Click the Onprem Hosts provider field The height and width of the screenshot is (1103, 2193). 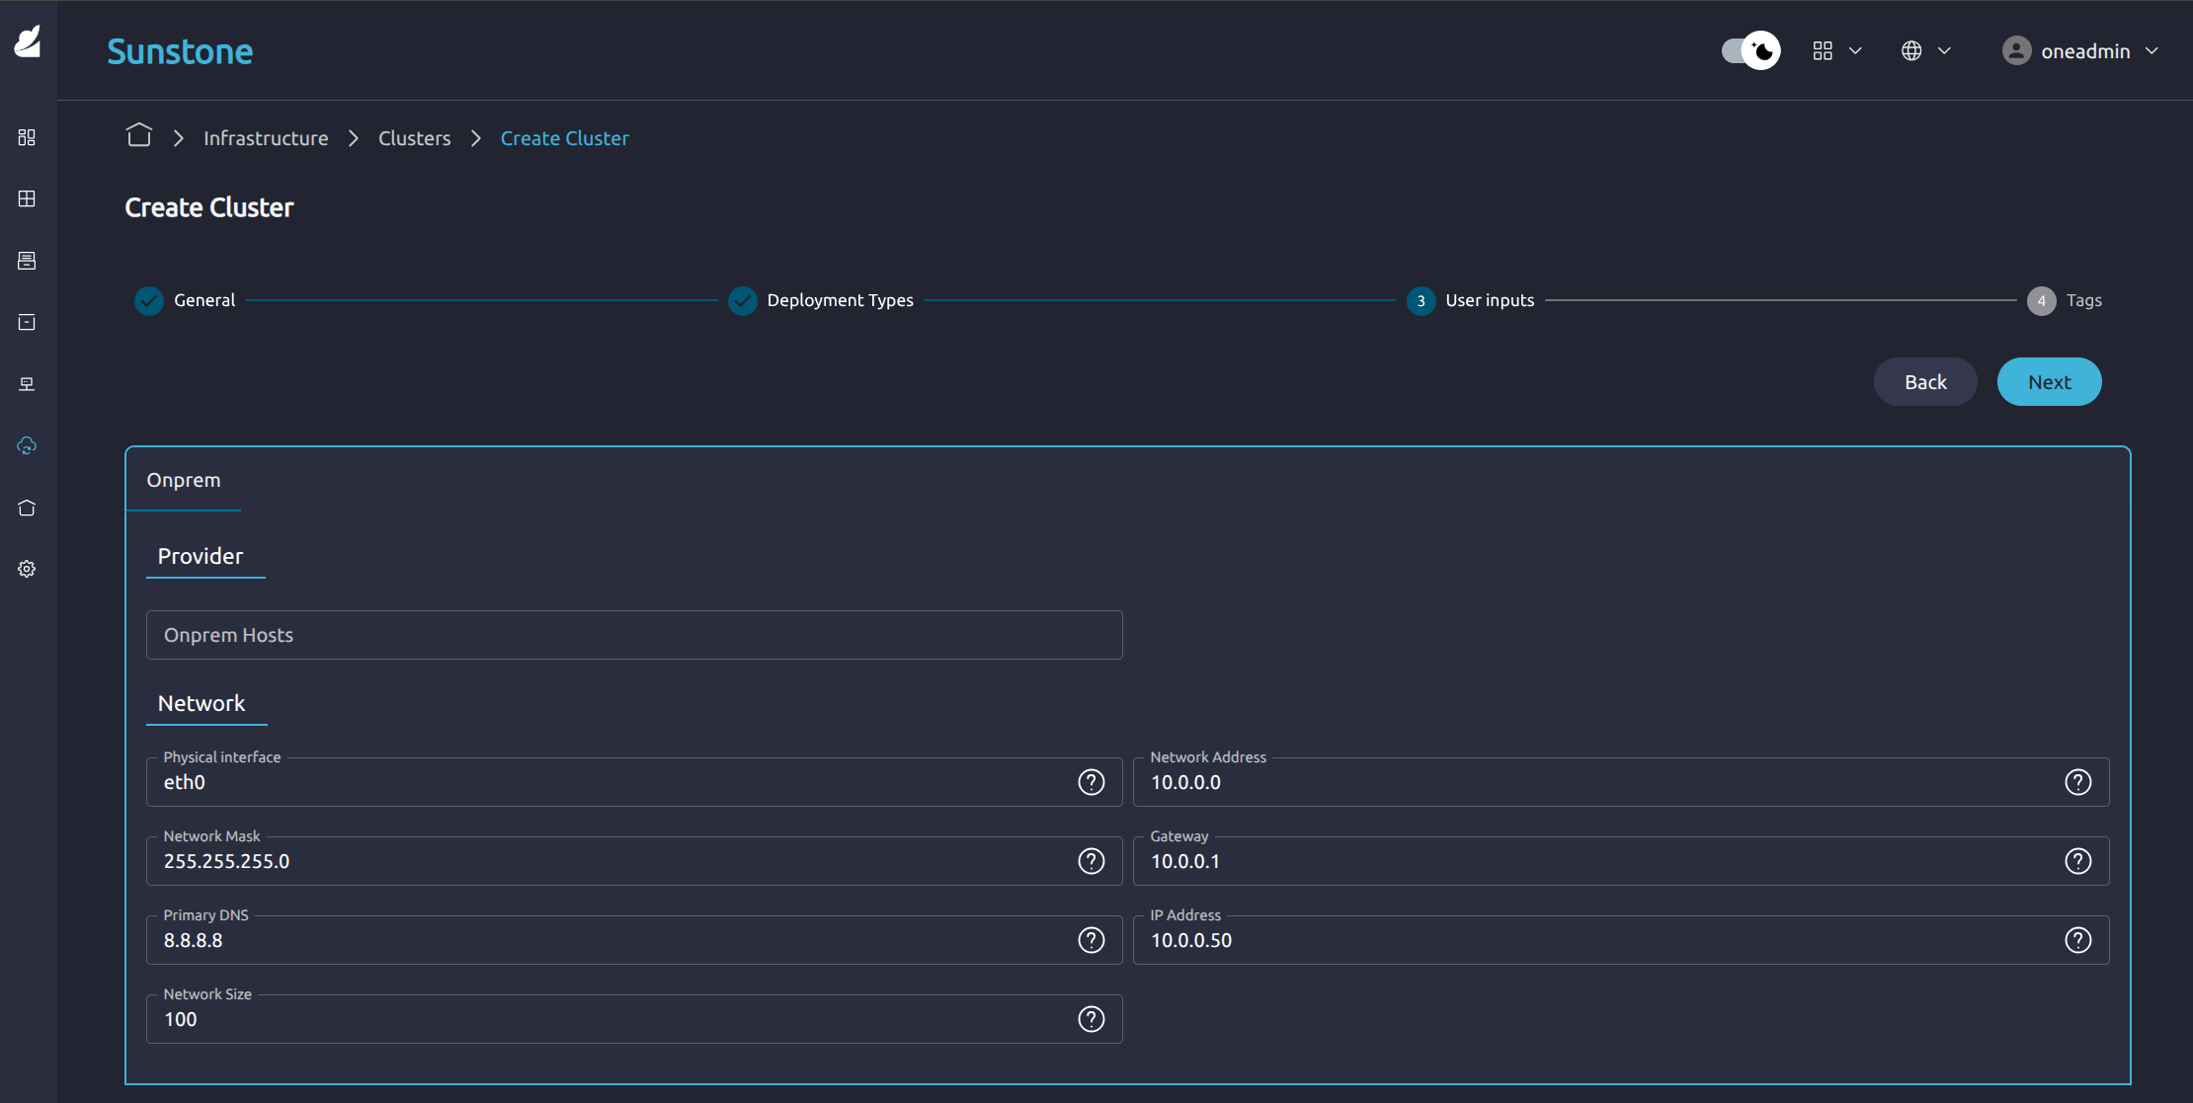pyautogui.click(x=633, y=635)
